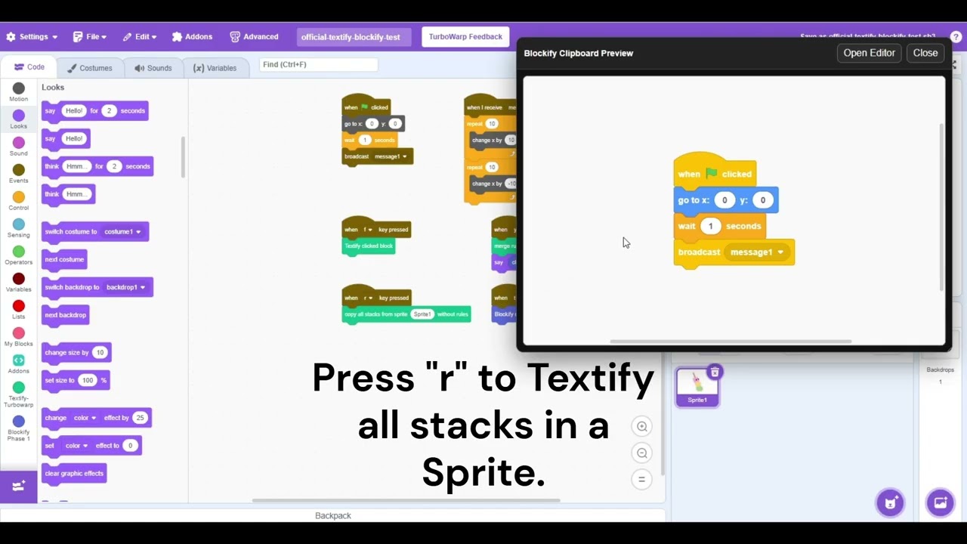Click the block palette vertical scrollbar
This screenshot has width=967, height=544.
pyautogui.click(x=183, y=157)
